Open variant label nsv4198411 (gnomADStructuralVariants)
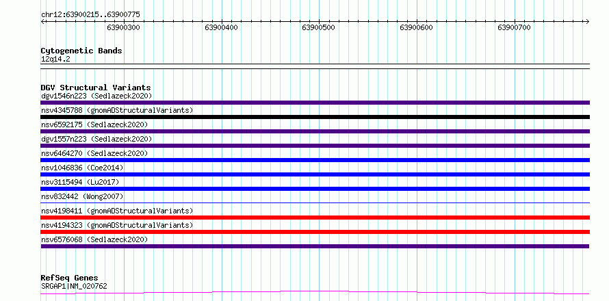609x301 pixels. (x=117, y=211)
